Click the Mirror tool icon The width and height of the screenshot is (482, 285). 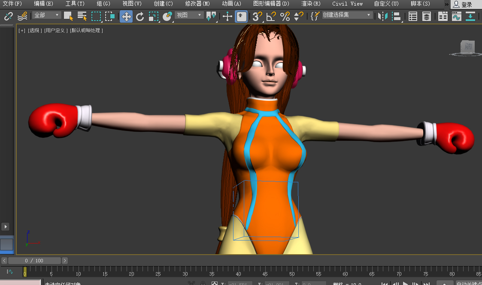[382, 17]
